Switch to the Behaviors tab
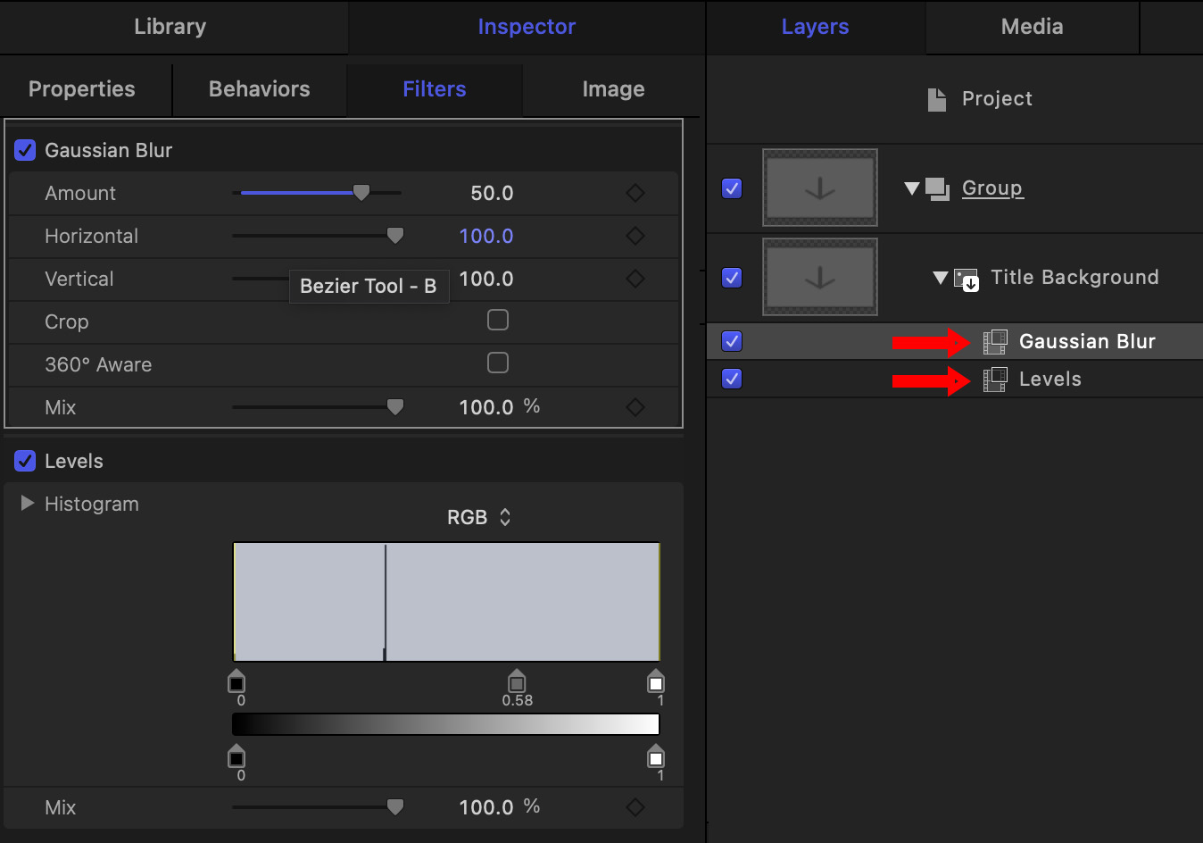The width and height of the screenshot is (1203, 843). 259,89
